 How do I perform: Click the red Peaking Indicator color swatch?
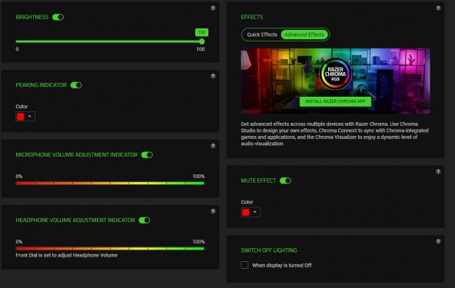21,117
